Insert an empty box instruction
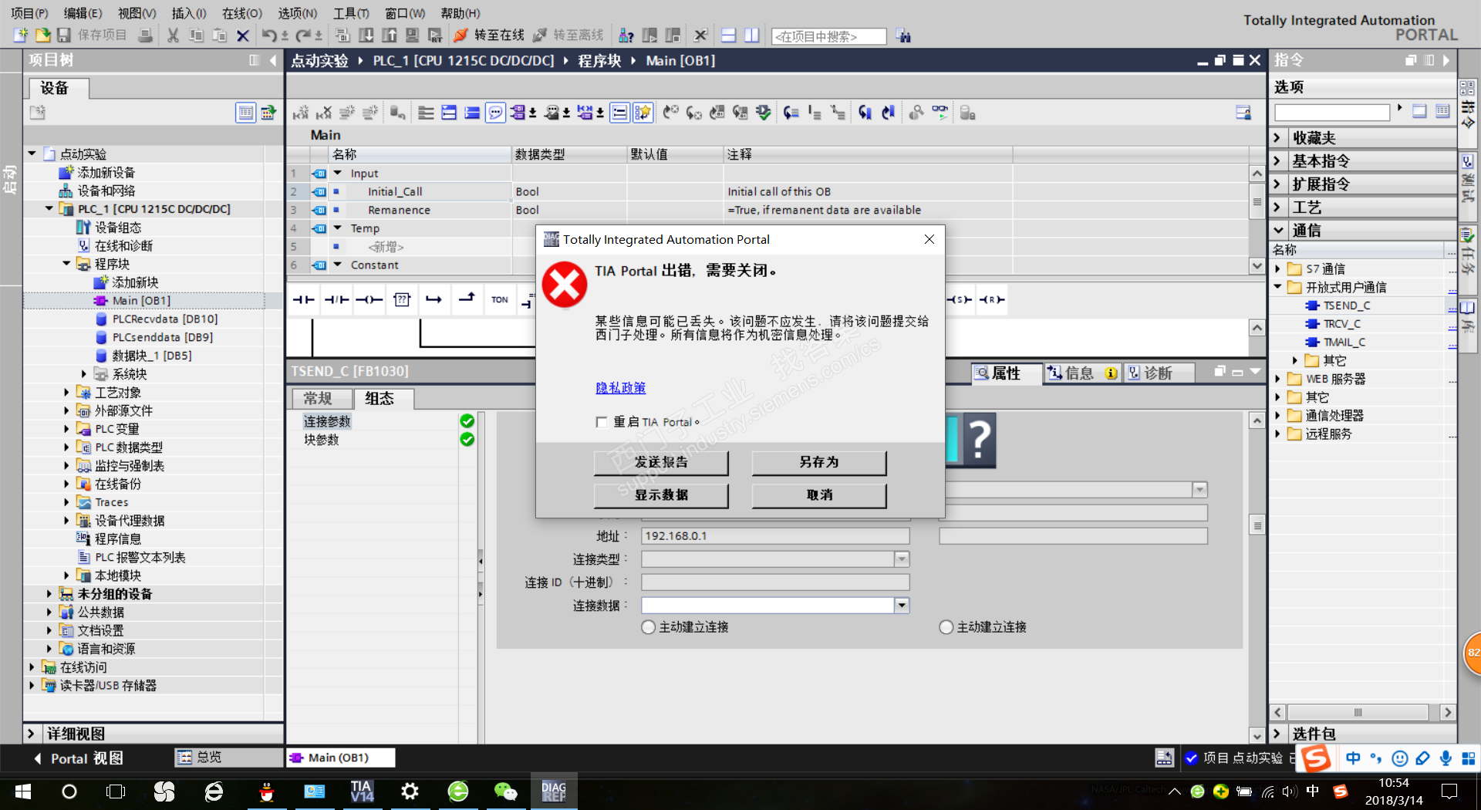This screenshot has width=1481, height=810. point(402,299)
